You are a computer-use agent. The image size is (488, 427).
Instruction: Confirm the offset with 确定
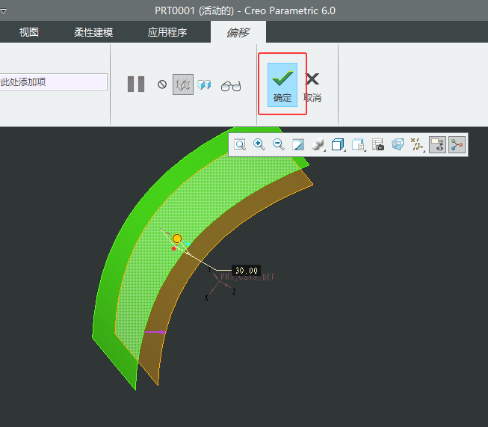(282, 85)
